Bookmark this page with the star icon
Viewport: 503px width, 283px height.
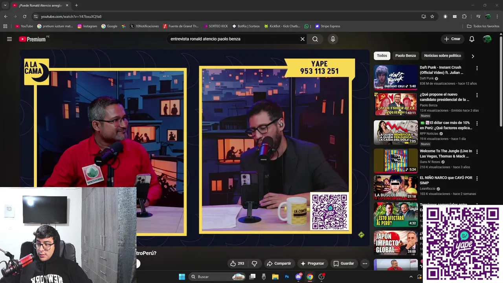(432, 17)
